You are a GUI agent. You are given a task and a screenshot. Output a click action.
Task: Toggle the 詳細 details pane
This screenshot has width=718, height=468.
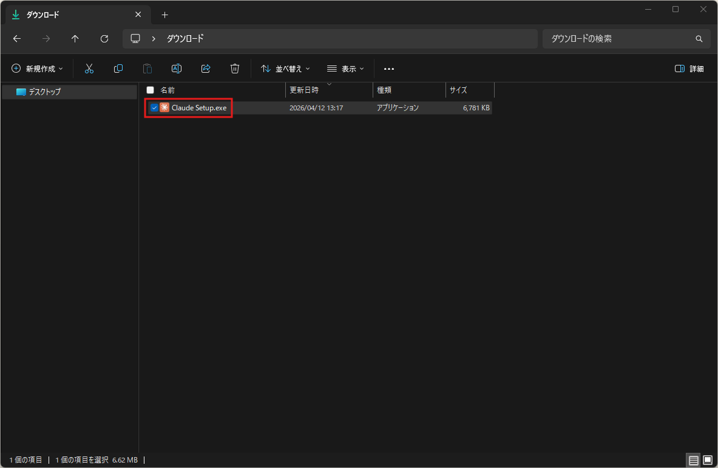(689, 69)
